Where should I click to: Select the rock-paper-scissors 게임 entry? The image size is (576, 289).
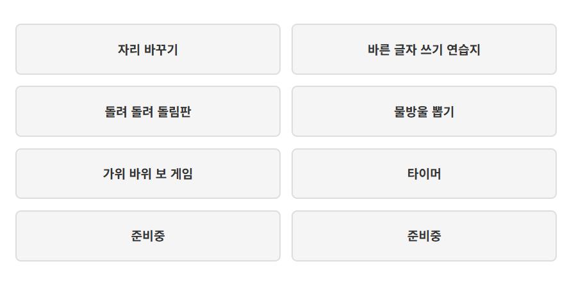[147, 173]
